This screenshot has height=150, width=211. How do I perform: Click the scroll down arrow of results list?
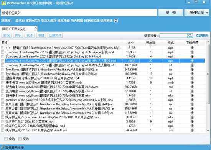tap(208, 130)
